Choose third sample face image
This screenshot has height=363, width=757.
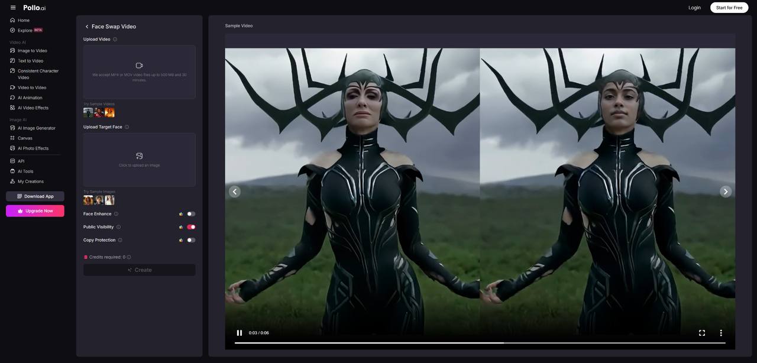click(109, 200)
